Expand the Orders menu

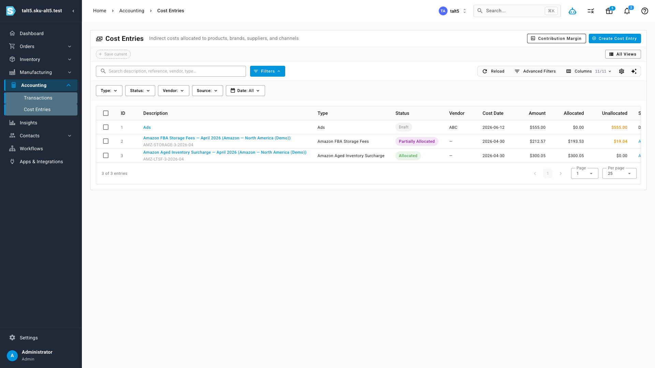point(41,46)
